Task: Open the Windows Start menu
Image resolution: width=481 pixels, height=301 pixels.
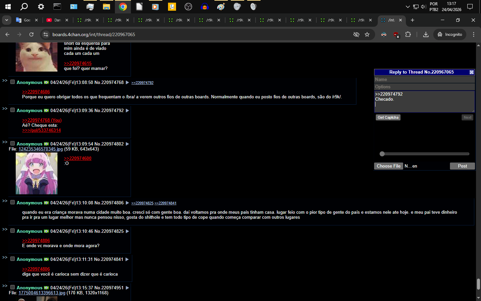Action: [8, 7]
